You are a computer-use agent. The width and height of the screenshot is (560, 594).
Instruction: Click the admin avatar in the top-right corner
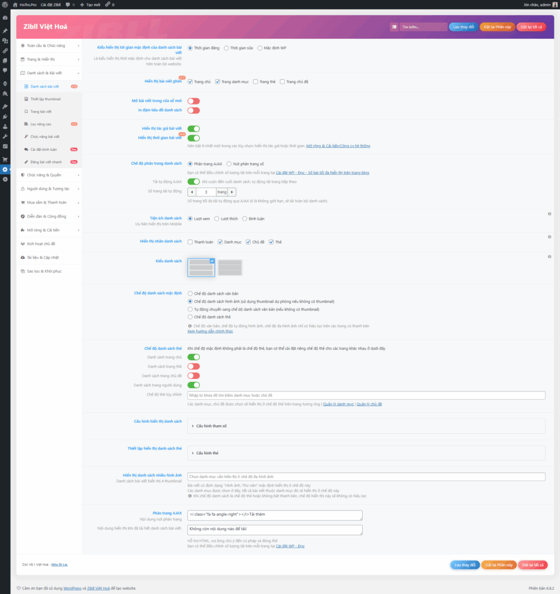[x=555, y=5]
